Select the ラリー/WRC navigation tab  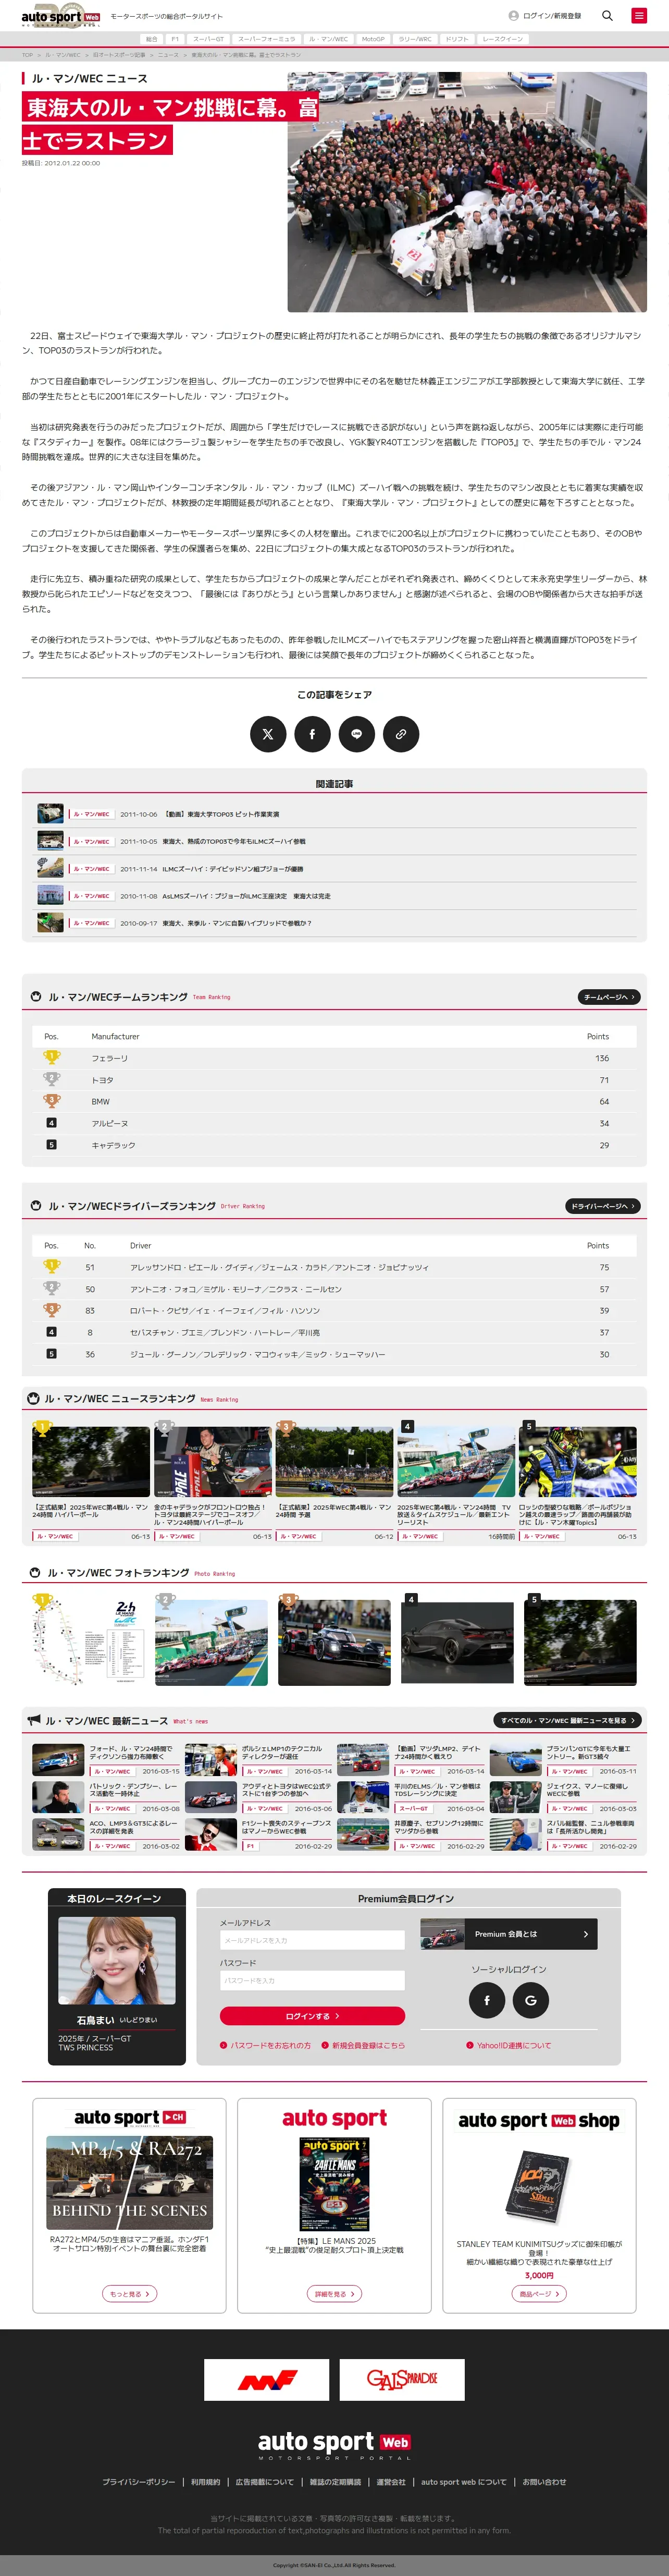click(415, 39)
